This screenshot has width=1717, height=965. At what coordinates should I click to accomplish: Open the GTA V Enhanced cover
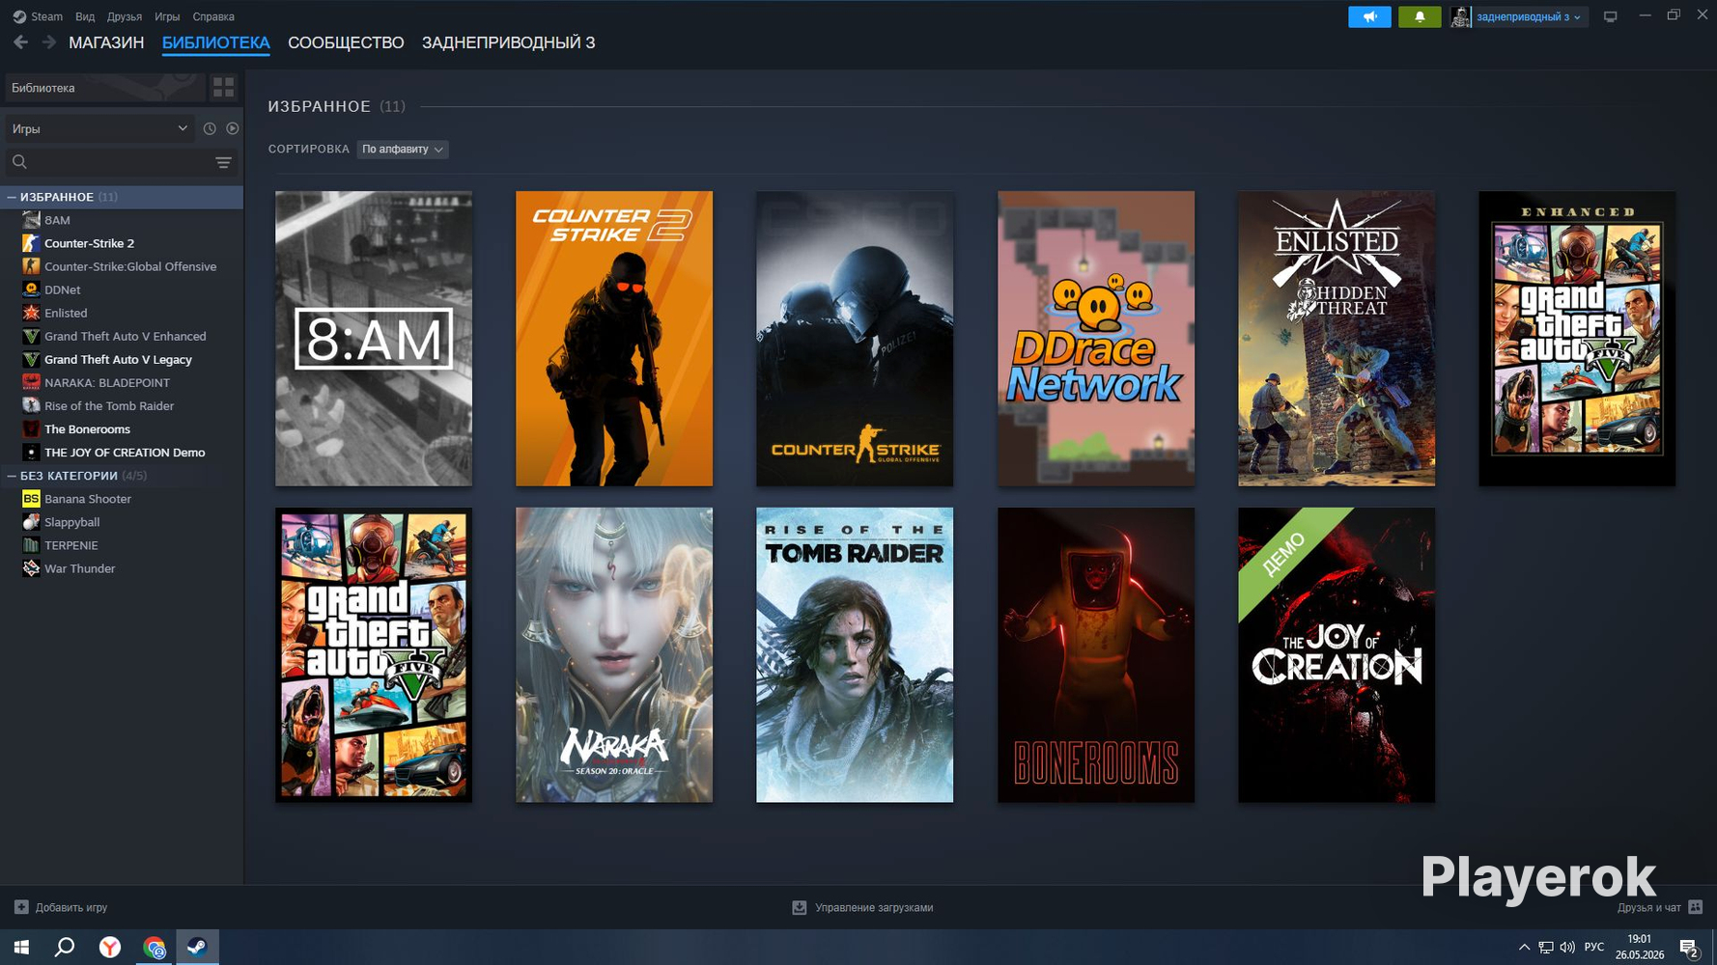[1577, 339]
